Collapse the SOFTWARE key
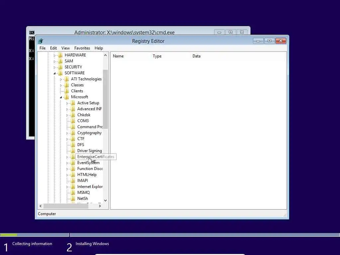Image resolution: width=340 pixels, height=255 pixels. (54, 73)
